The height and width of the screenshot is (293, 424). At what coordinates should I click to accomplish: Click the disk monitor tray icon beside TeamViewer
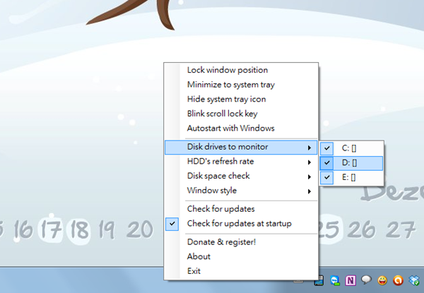click(319, 281)
